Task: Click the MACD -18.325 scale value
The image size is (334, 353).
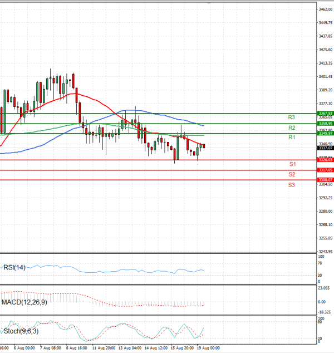Action: point(325,312)
